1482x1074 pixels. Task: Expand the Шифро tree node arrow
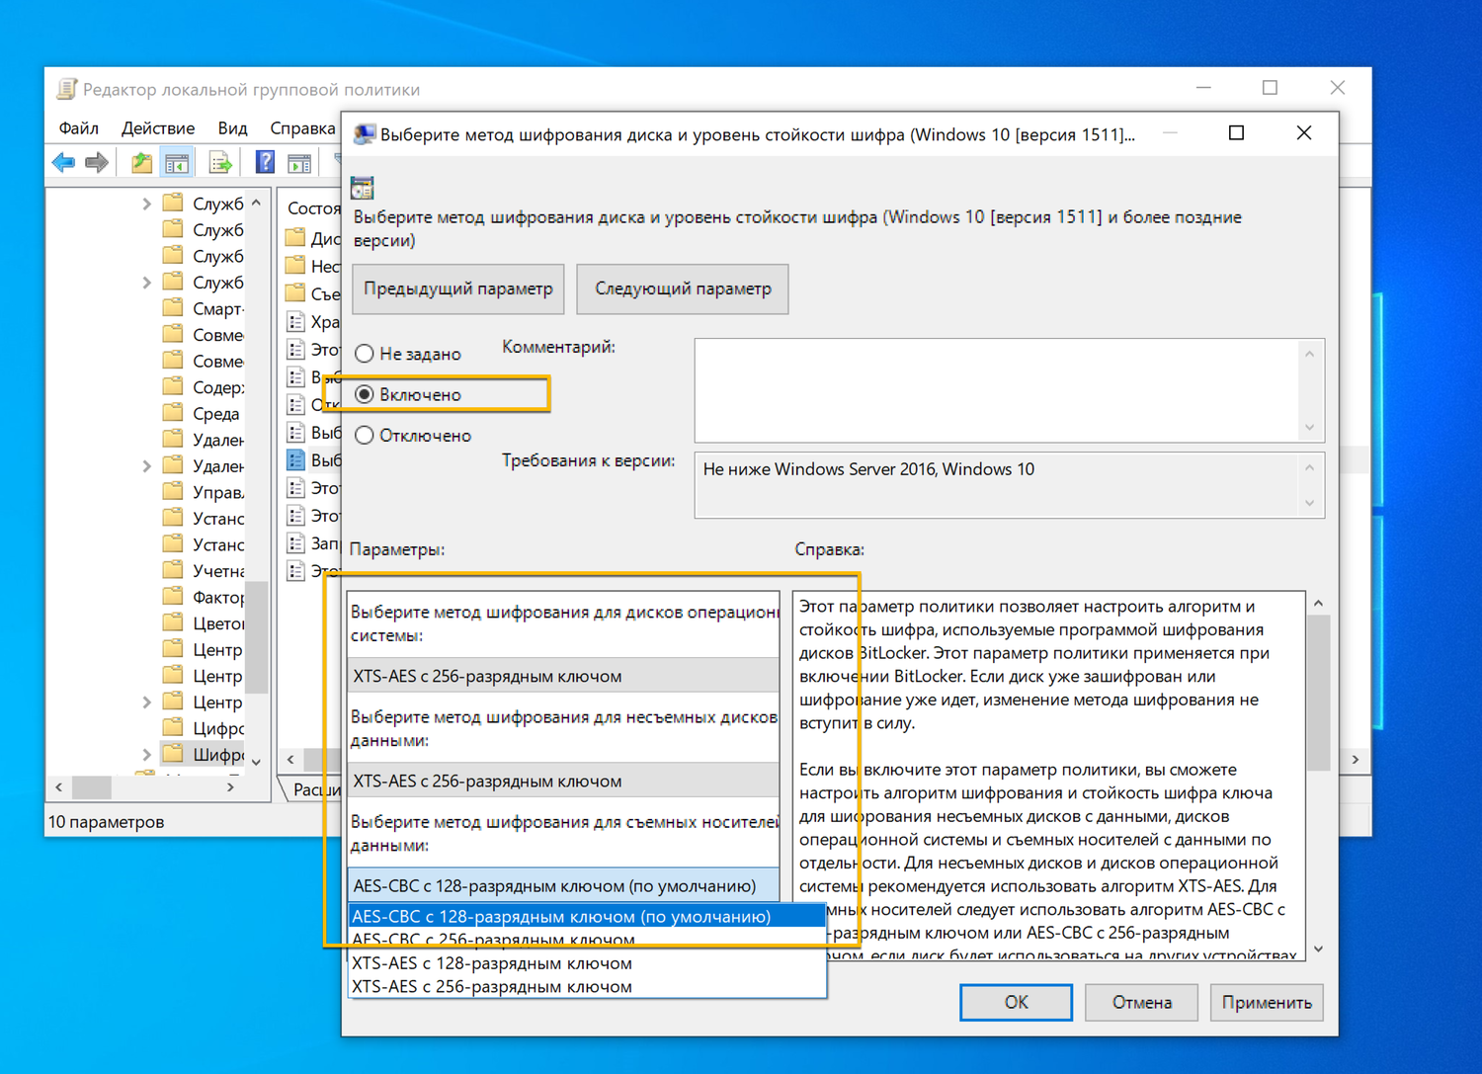[x=146, y=754]
